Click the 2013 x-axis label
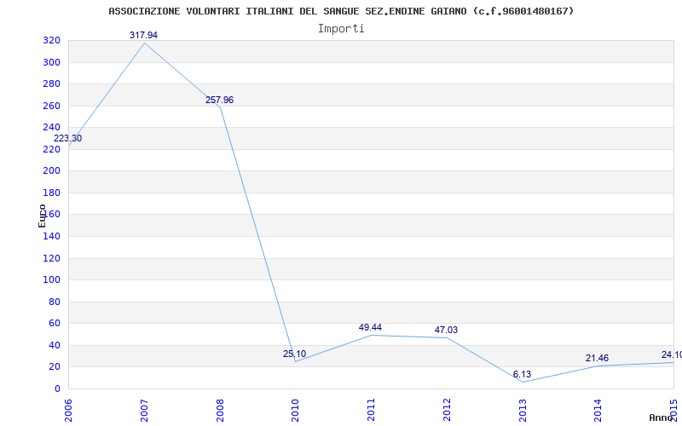 (523, 411)
